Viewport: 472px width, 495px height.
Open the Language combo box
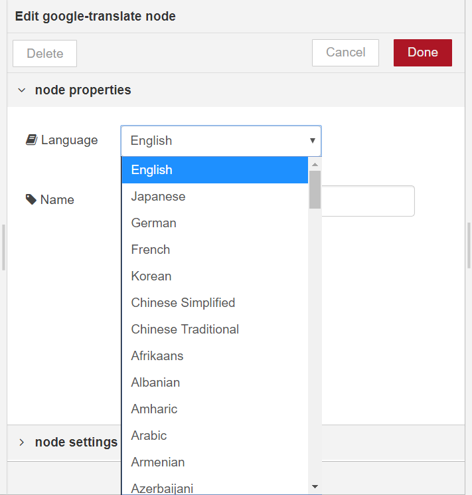click(221, 141)
